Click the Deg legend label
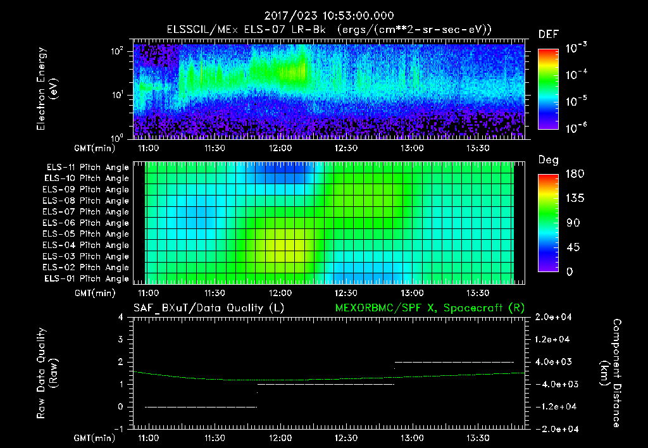The image size is (648, 448). tap(549, 160)
